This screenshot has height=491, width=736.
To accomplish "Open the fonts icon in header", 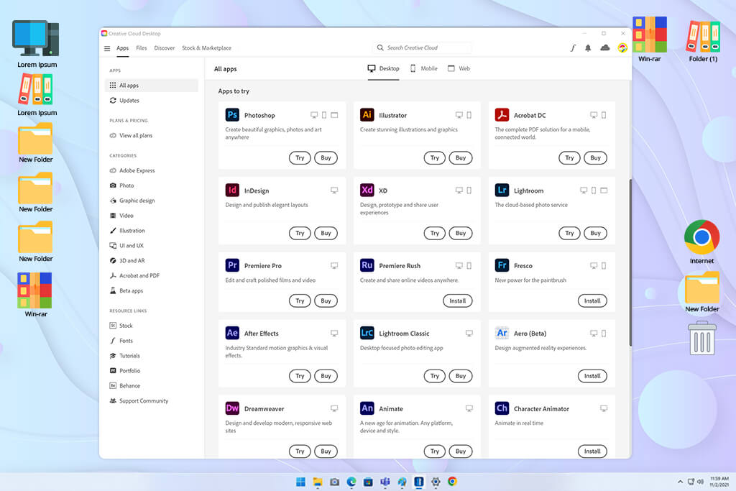I will tap(573, 48).
